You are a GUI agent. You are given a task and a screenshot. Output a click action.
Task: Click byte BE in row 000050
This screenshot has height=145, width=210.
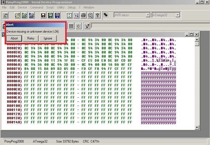73,61
